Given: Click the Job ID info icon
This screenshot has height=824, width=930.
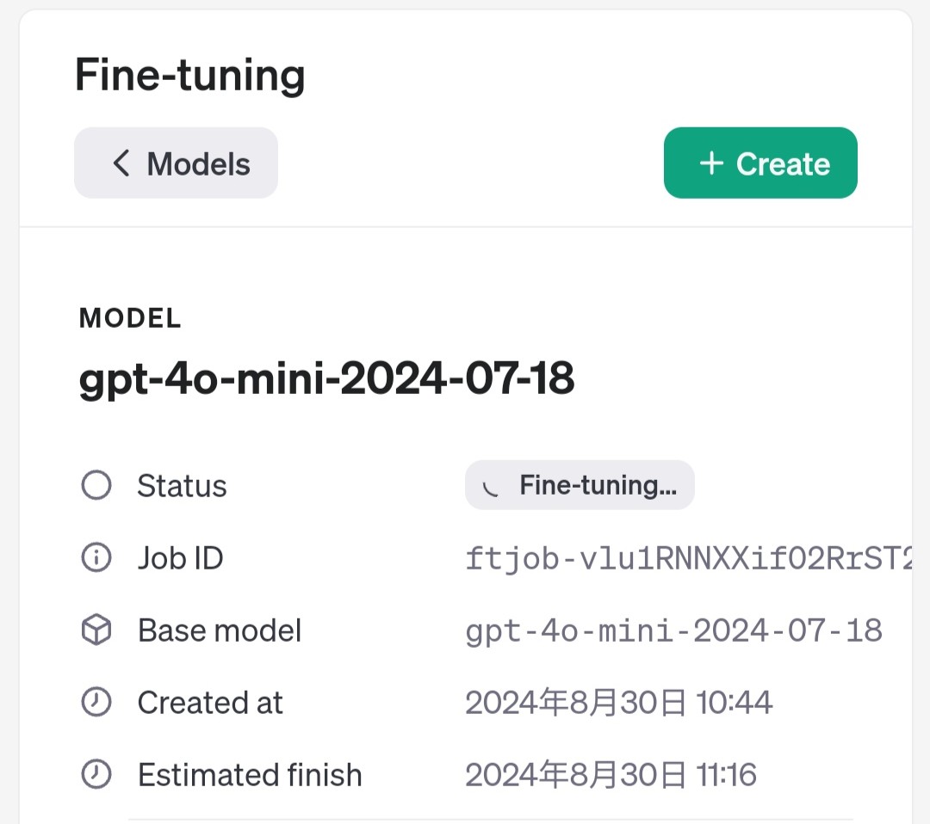Looking at the screenshot, I should (96, 558).
